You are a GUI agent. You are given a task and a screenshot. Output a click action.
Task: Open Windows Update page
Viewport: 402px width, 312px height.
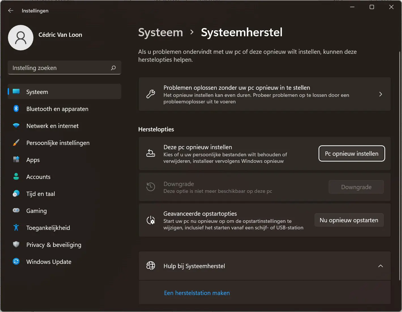point(65,262)
